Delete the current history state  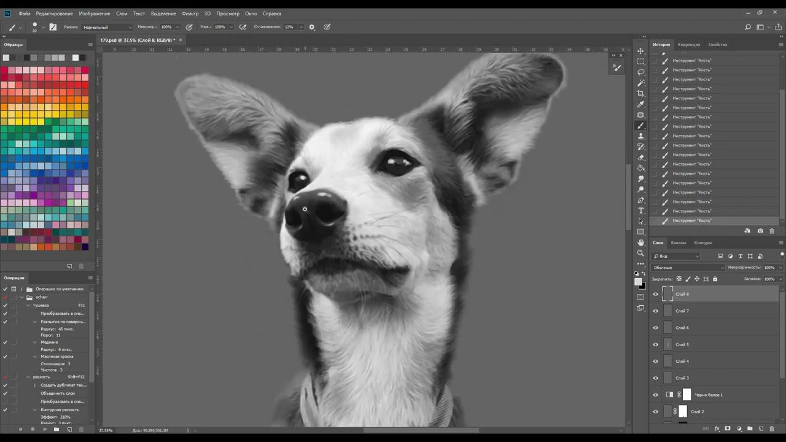772,231
